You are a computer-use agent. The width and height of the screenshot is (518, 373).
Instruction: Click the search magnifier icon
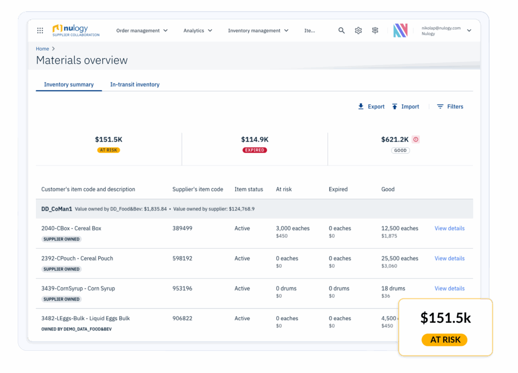[x=341, y=31]
